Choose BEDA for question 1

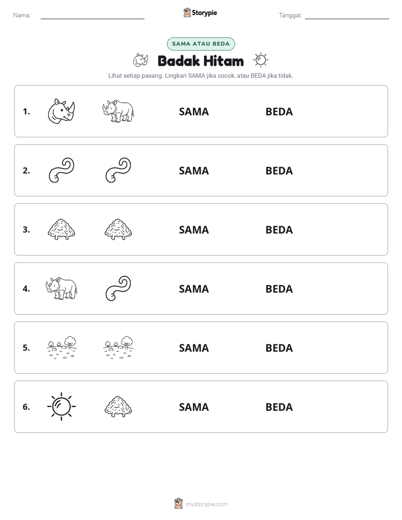point(279,112)
